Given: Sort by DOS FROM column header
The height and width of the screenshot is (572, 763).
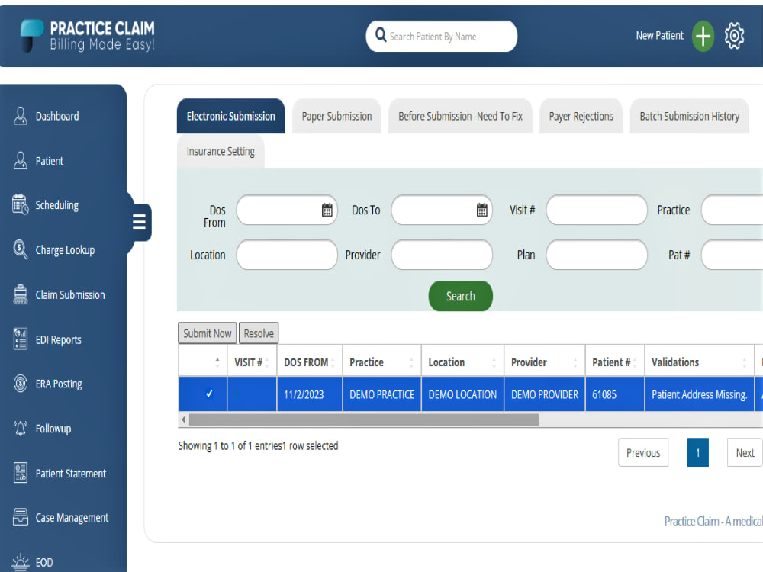Looking at the screenshot, I should [x=310, y=362].
